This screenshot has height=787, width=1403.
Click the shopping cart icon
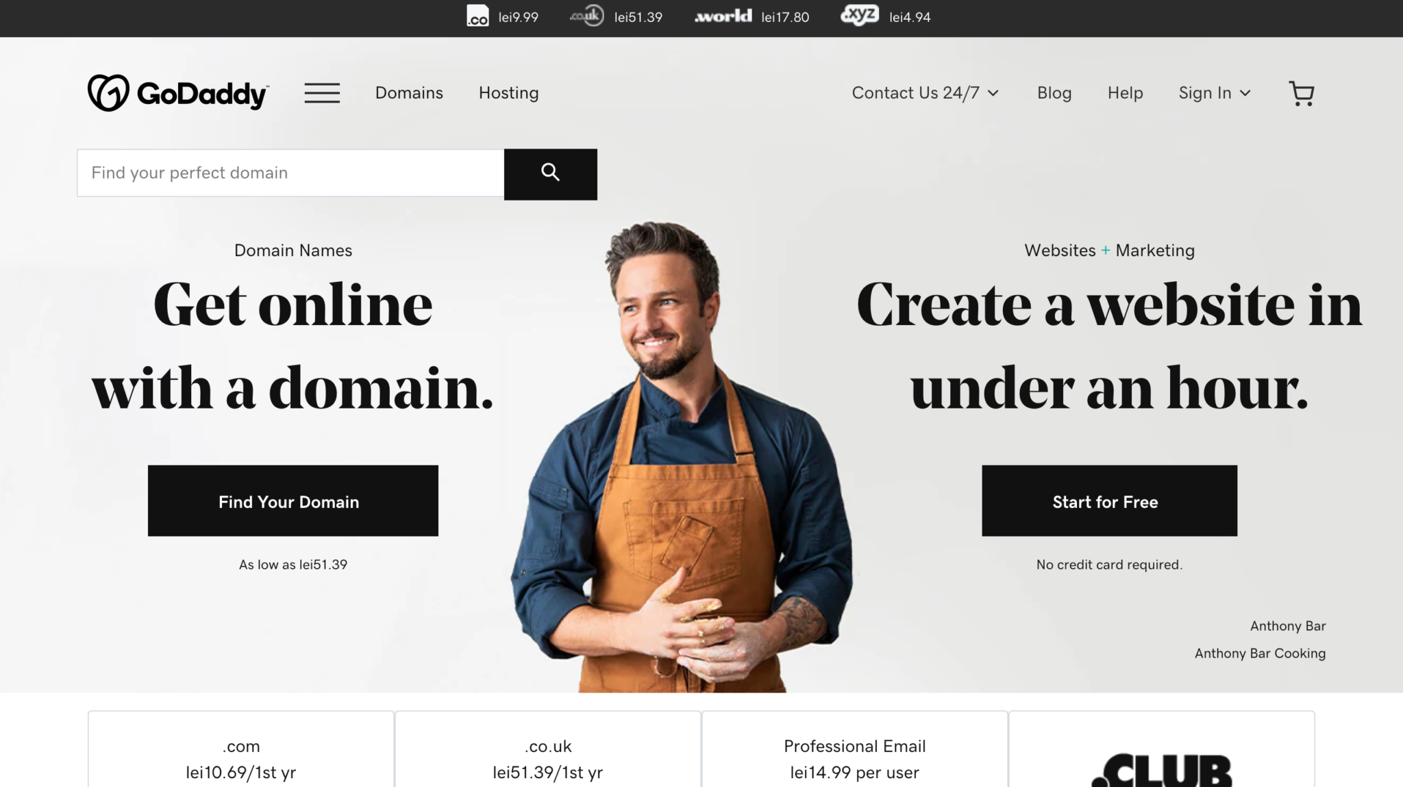click(x=1301, y=92)
